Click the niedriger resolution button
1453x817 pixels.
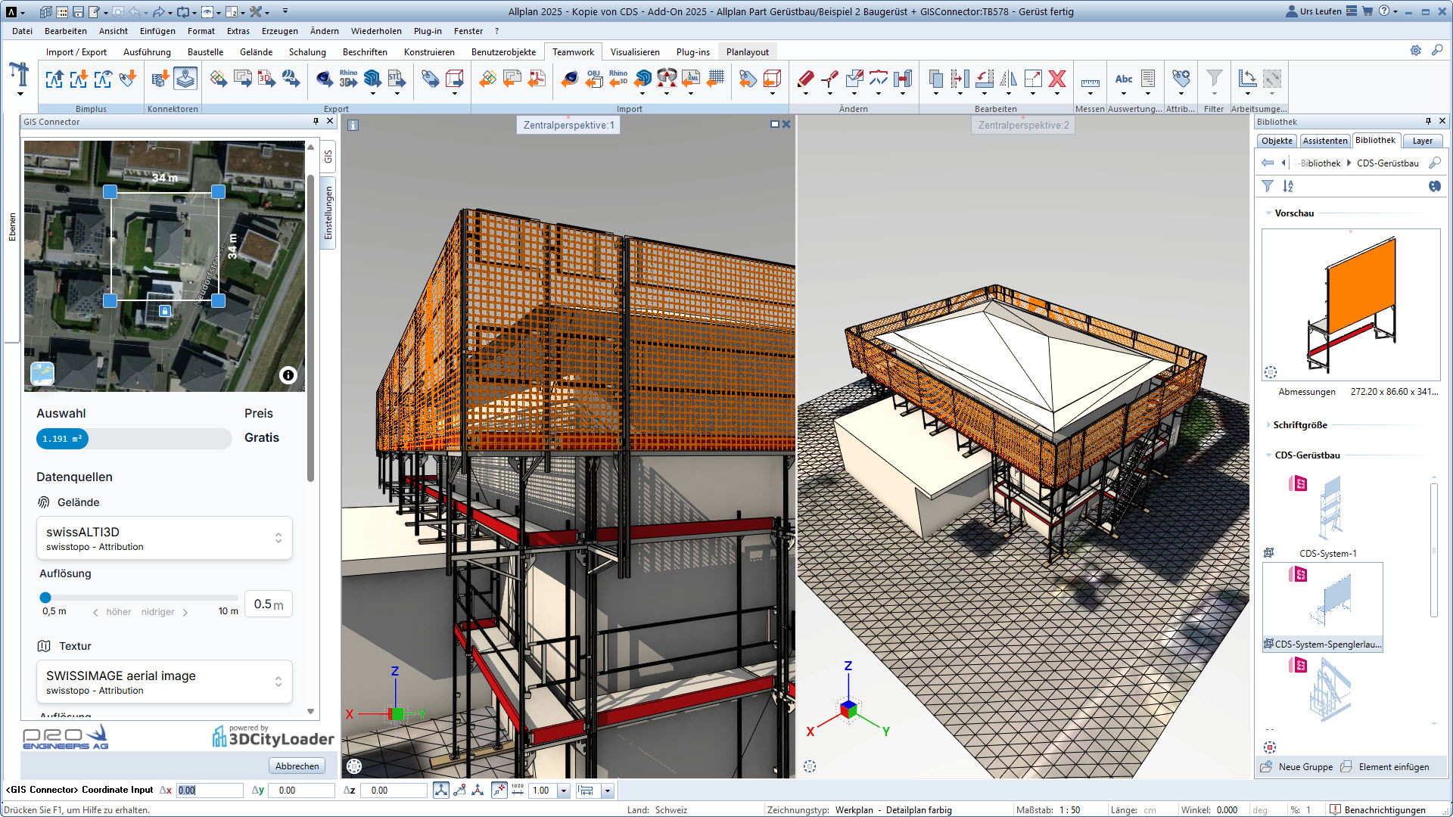pos(164,612)
